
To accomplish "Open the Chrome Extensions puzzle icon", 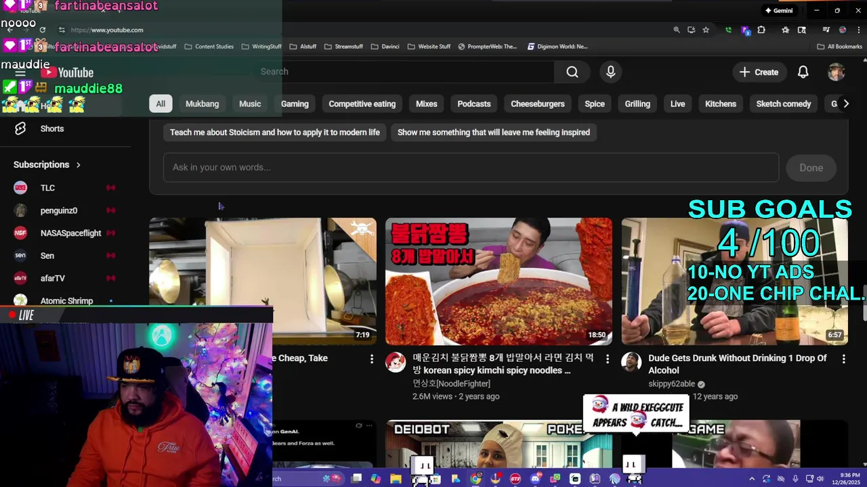I will click(x=761, y=30).
